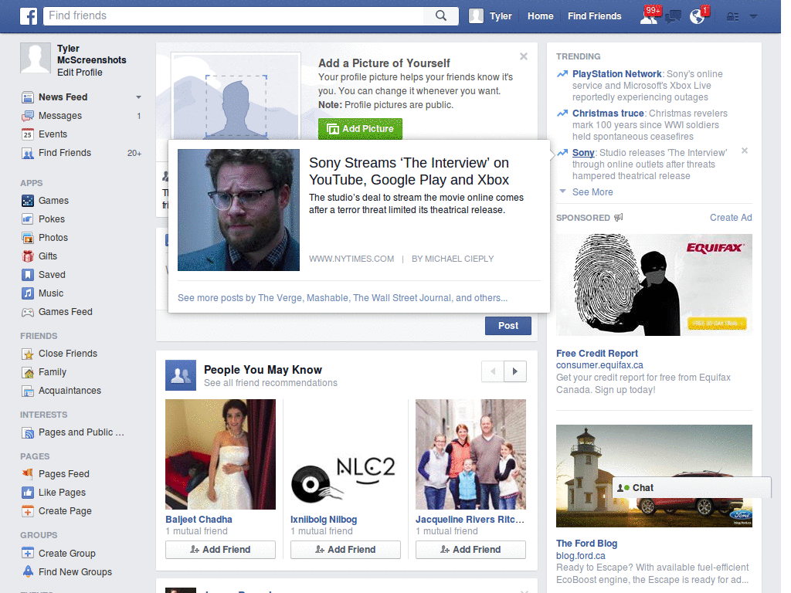
Task: Select Pages and Public sidebar item
Action: click(x=81, y=432)
